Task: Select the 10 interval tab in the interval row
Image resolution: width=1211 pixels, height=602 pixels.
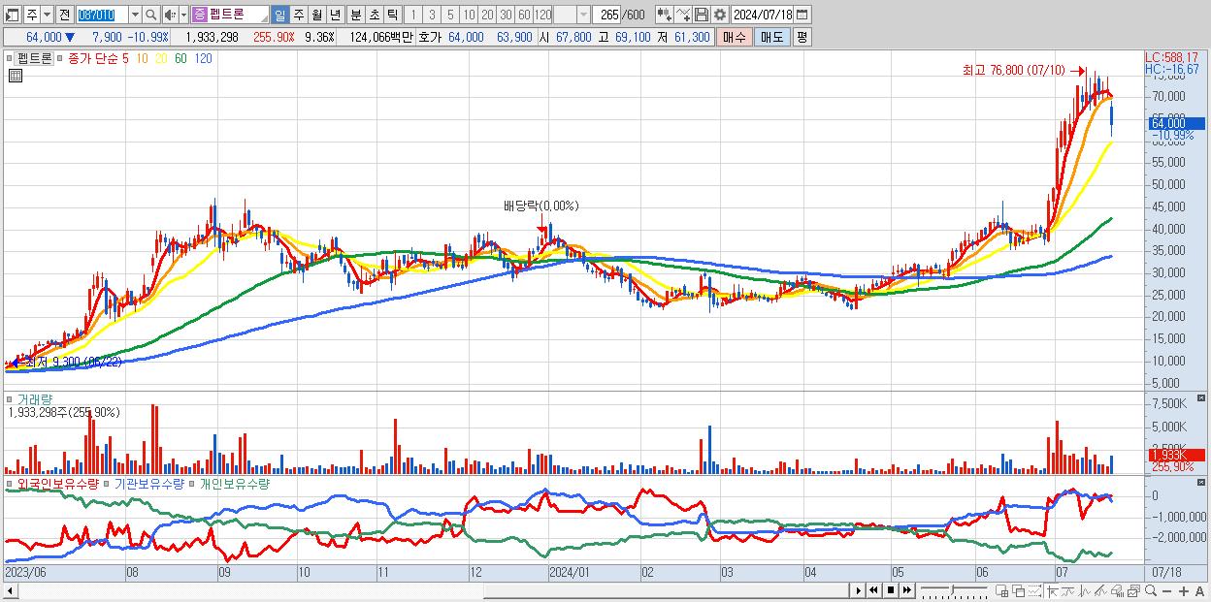Action: click(x=469, y=15)
